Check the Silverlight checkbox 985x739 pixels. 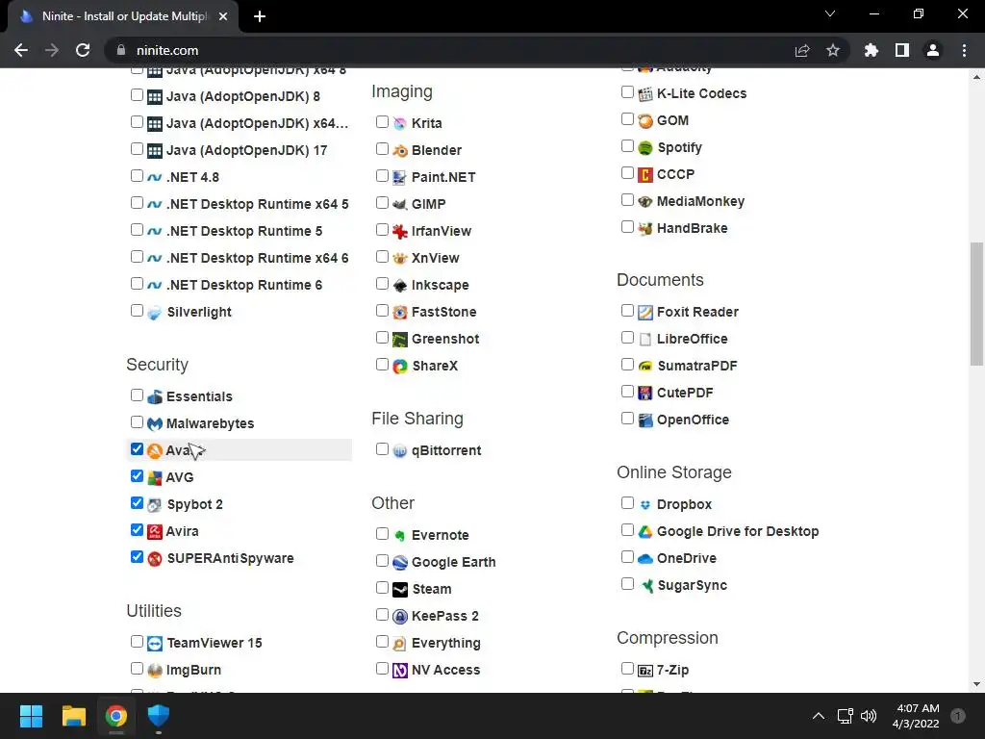tap(137, 311)
